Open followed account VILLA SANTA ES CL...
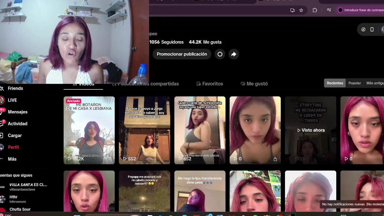384x216 pixels. coord(24,187)
